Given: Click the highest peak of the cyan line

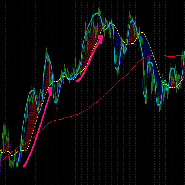Looking at the screenshot, I should [x=97, y=13].
